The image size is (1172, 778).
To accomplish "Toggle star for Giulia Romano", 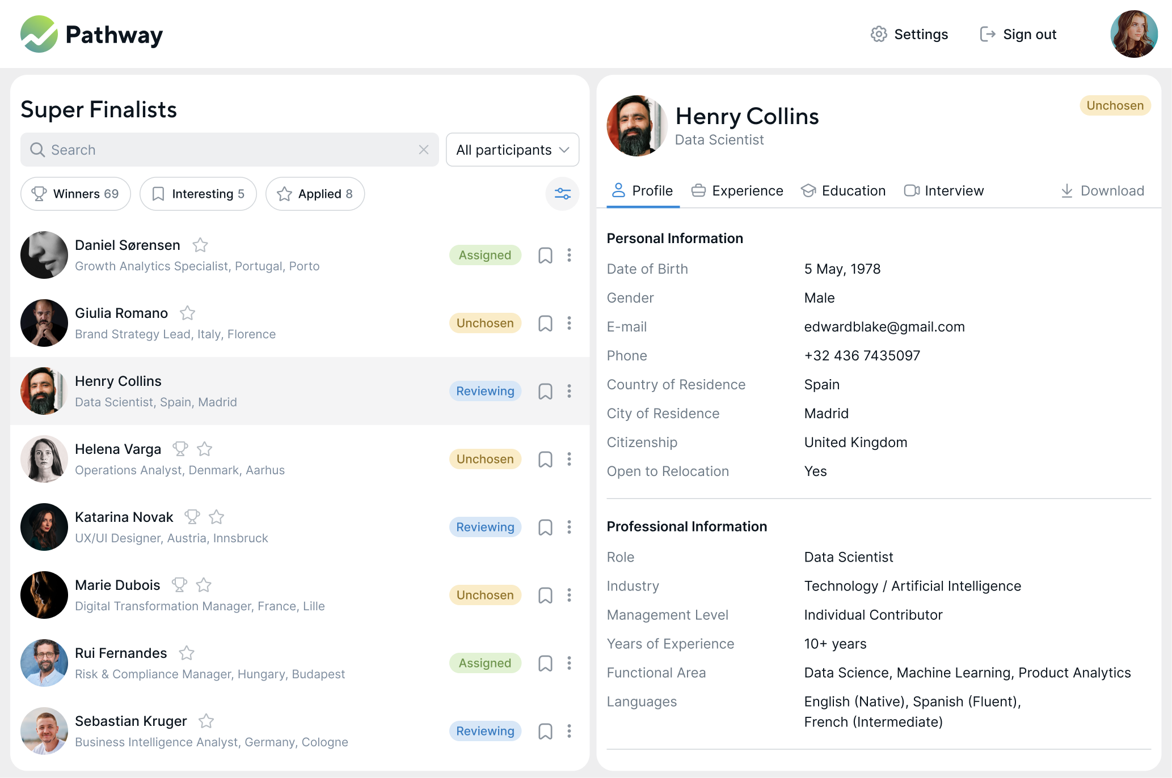I will pyautogui.click(x=187, y=313).
